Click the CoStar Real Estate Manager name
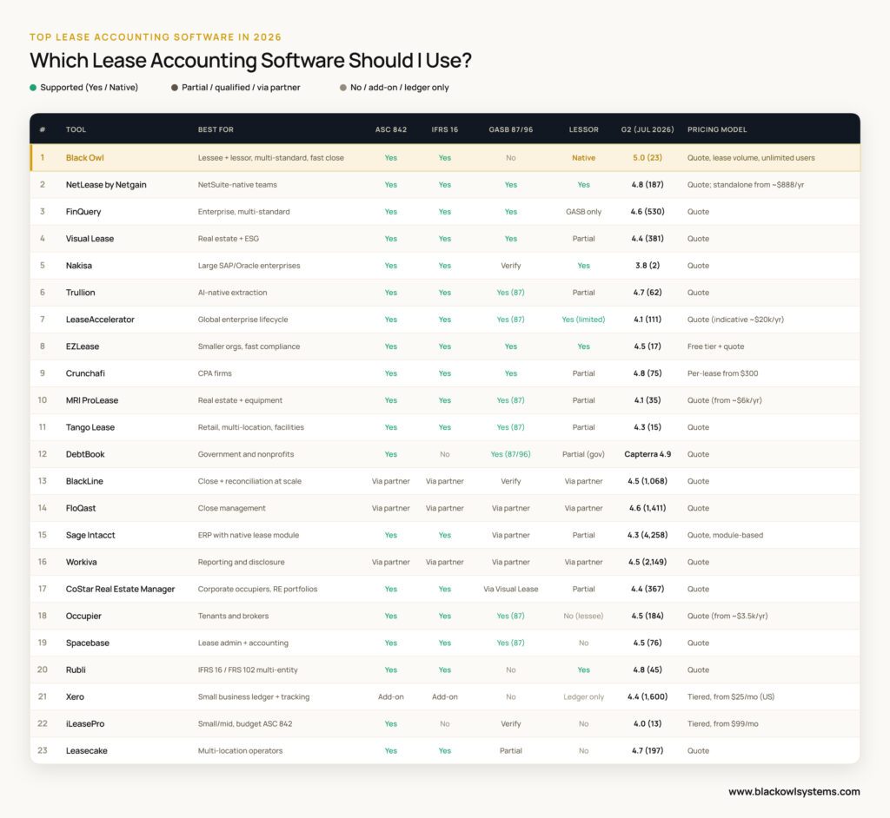Image resolution: width=890 pixels, height=818 pixels. click(x=120, y=589)
